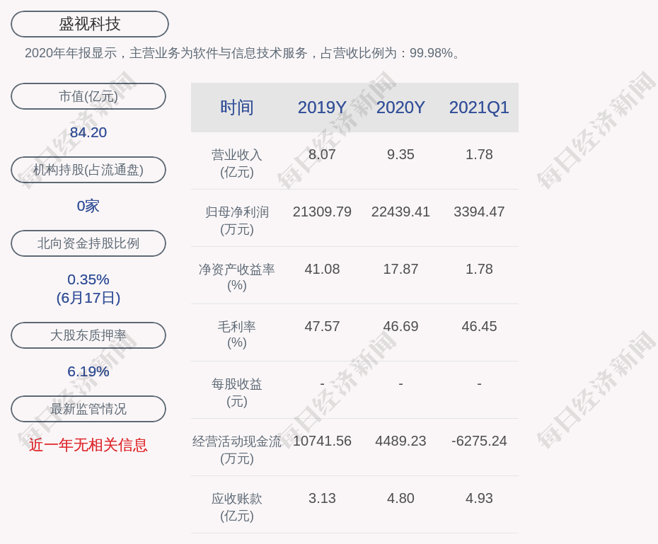
Task: Select gross margin value 46.69
Action: click(x=400, y=326)
